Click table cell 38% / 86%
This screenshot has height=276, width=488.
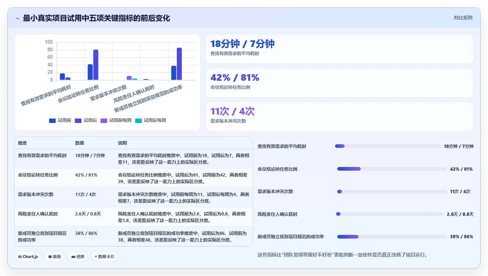click(86, 233)
